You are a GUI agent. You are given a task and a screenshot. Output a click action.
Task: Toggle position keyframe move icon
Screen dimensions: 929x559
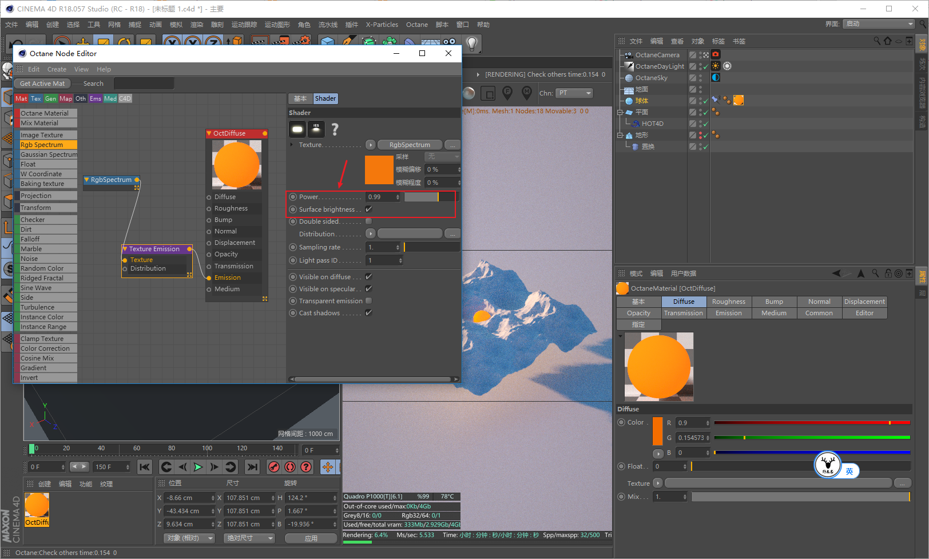tap(328, 467)
